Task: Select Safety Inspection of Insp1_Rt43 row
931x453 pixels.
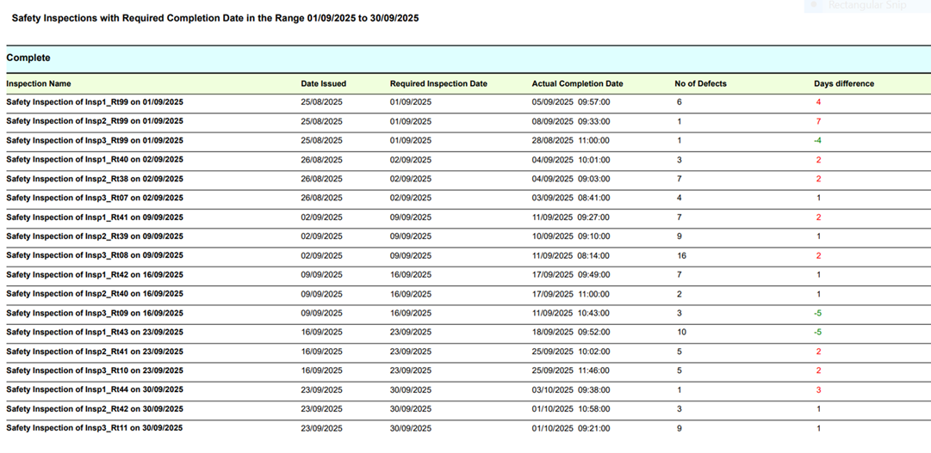Action: pyautogui.click(x=95, y=333)
